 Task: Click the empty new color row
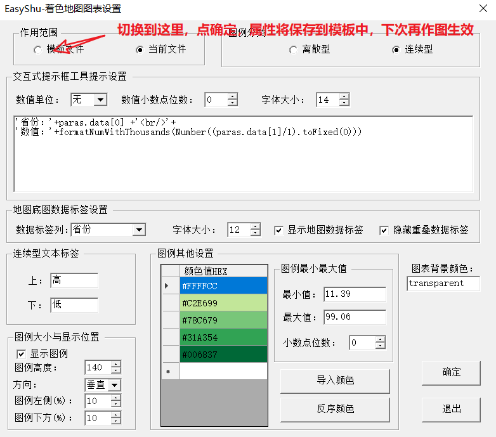pyautogui.click(x=223, y=371)
